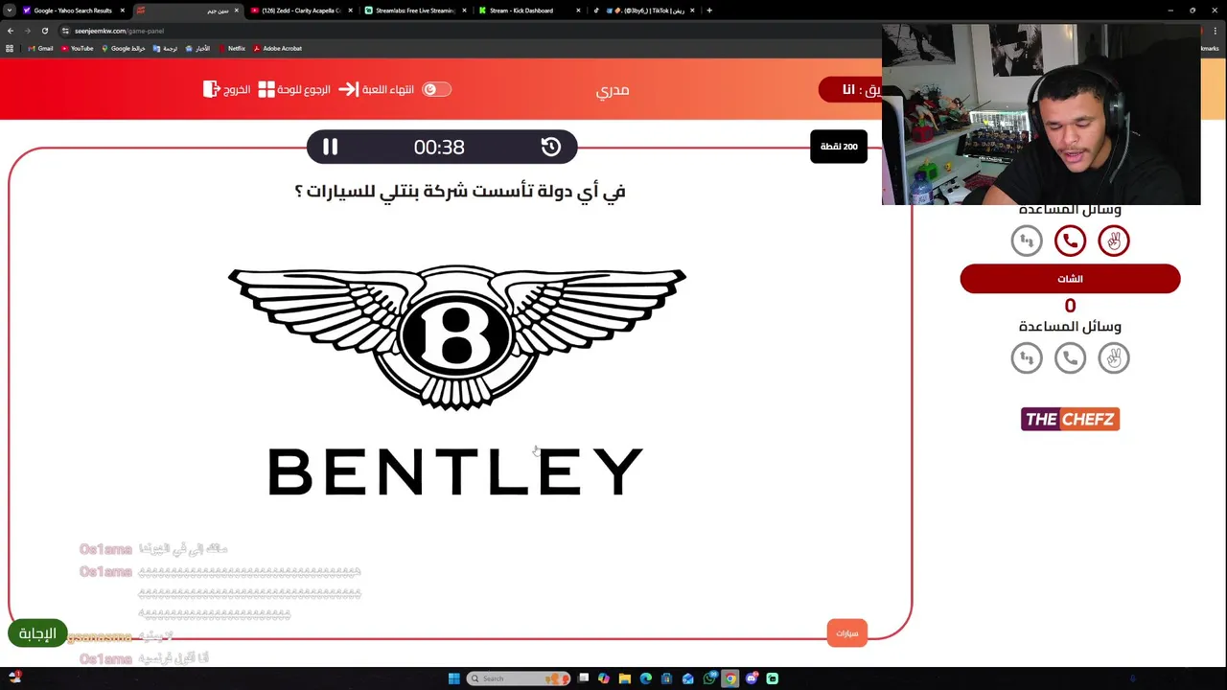Open a new browser tab

[709, 11]
